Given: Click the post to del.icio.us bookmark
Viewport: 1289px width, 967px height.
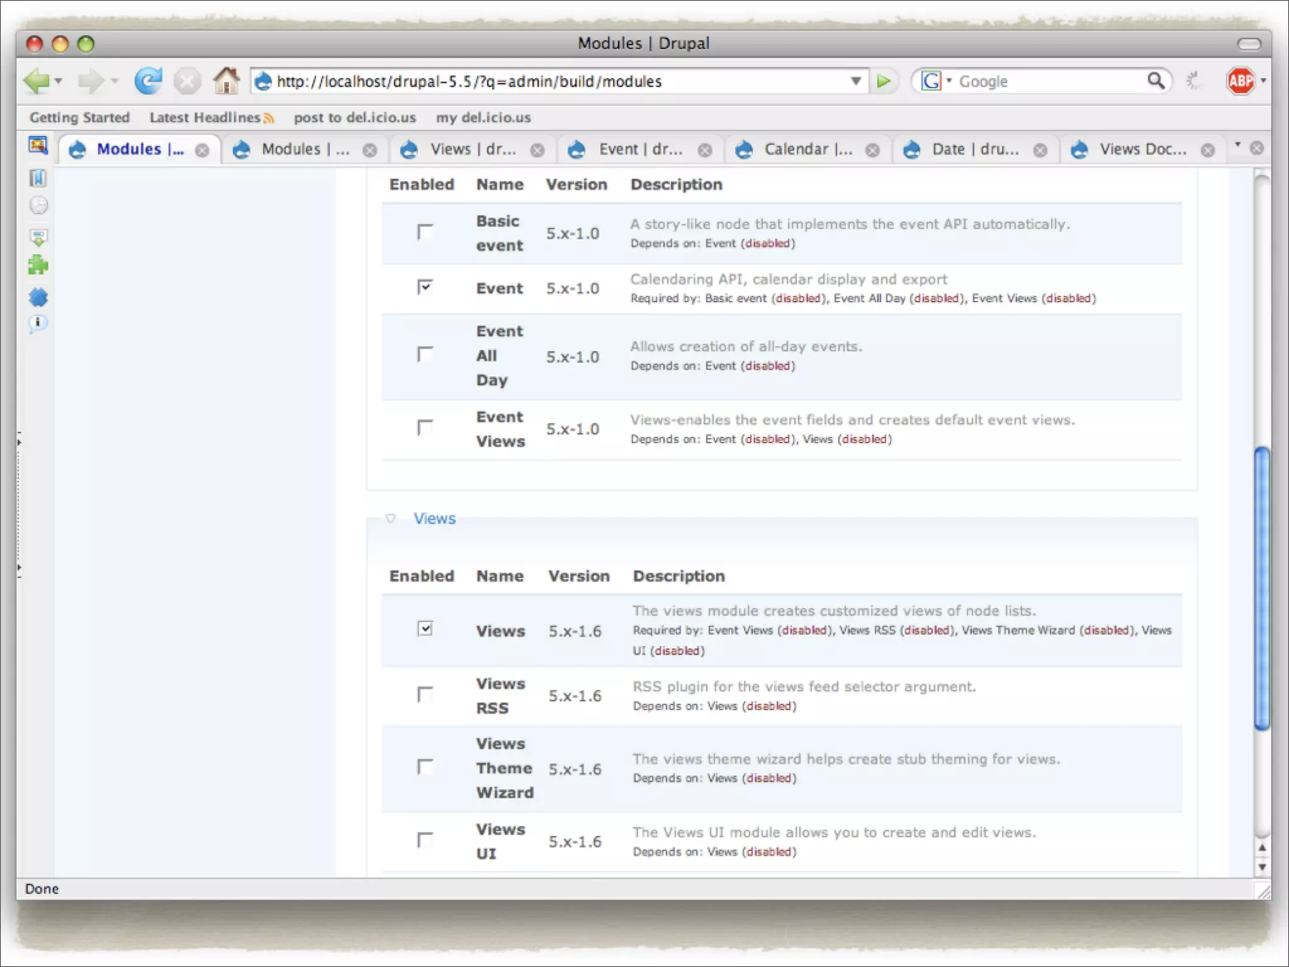Looking at the screenshot, I should [354, 118].
